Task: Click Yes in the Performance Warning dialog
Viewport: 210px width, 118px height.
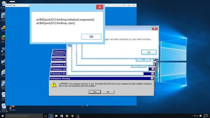Action: [x=95, y=92]
